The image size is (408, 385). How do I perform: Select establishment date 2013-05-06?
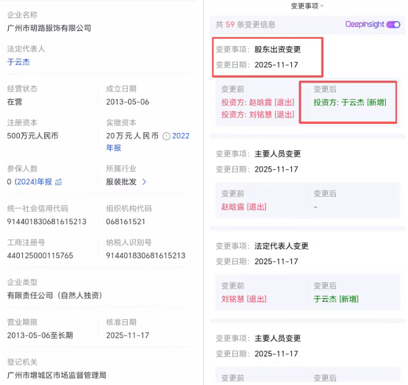coord(128,102)
